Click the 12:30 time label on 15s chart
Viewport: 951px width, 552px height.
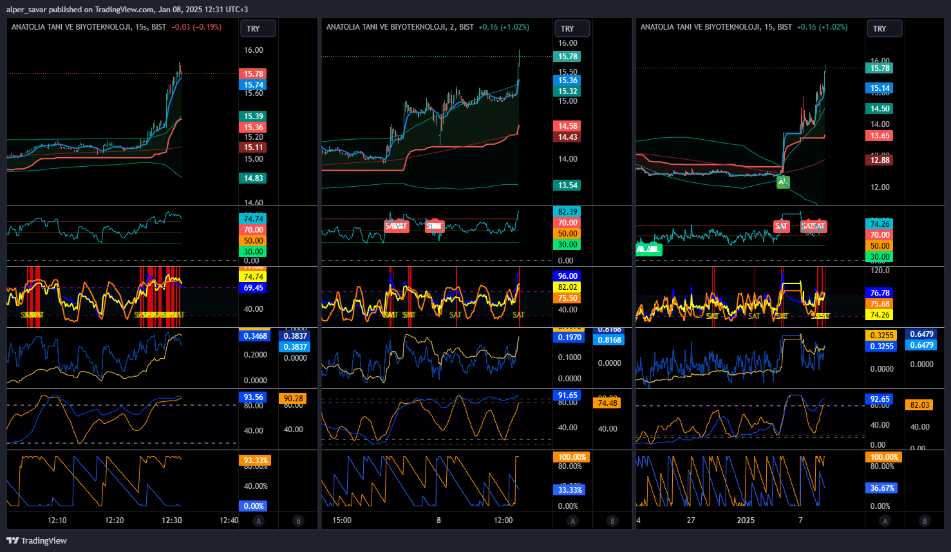click(x=172, y=520)
